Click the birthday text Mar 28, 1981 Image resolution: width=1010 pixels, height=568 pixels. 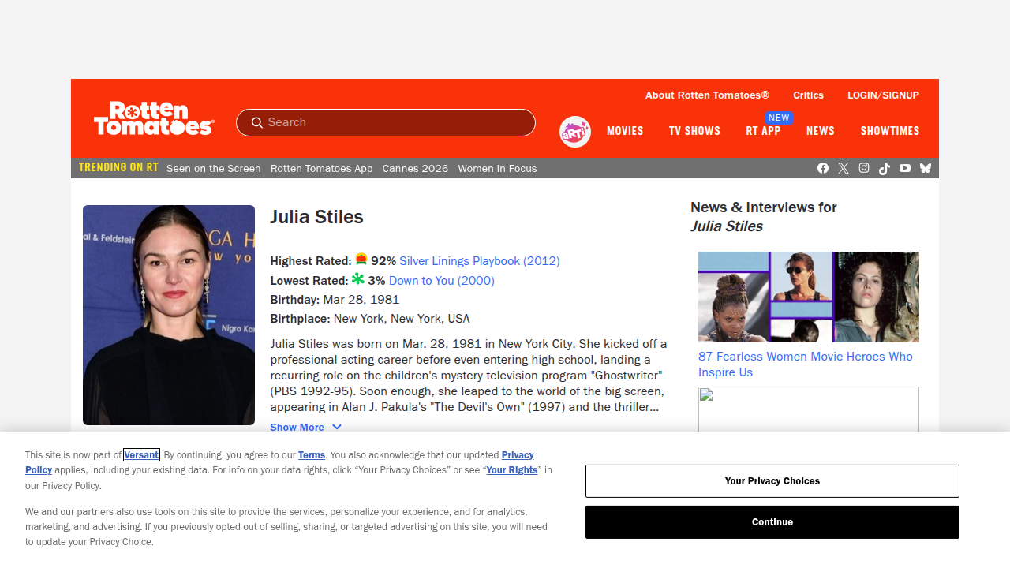pos(361,300)
